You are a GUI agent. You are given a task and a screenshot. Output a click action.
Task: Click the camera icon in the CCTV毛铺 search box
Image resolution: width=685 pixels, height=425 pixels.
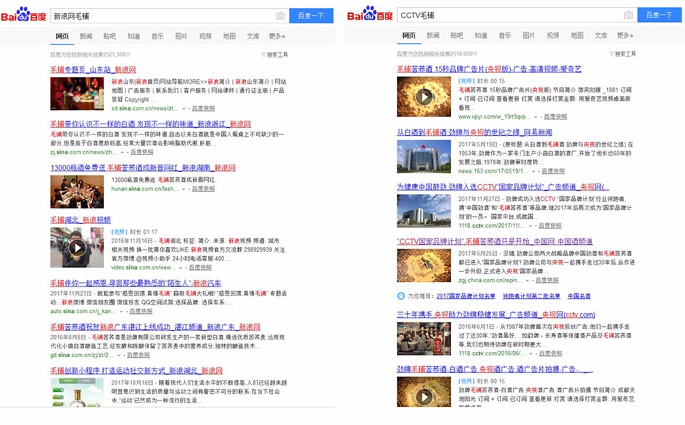629,15
